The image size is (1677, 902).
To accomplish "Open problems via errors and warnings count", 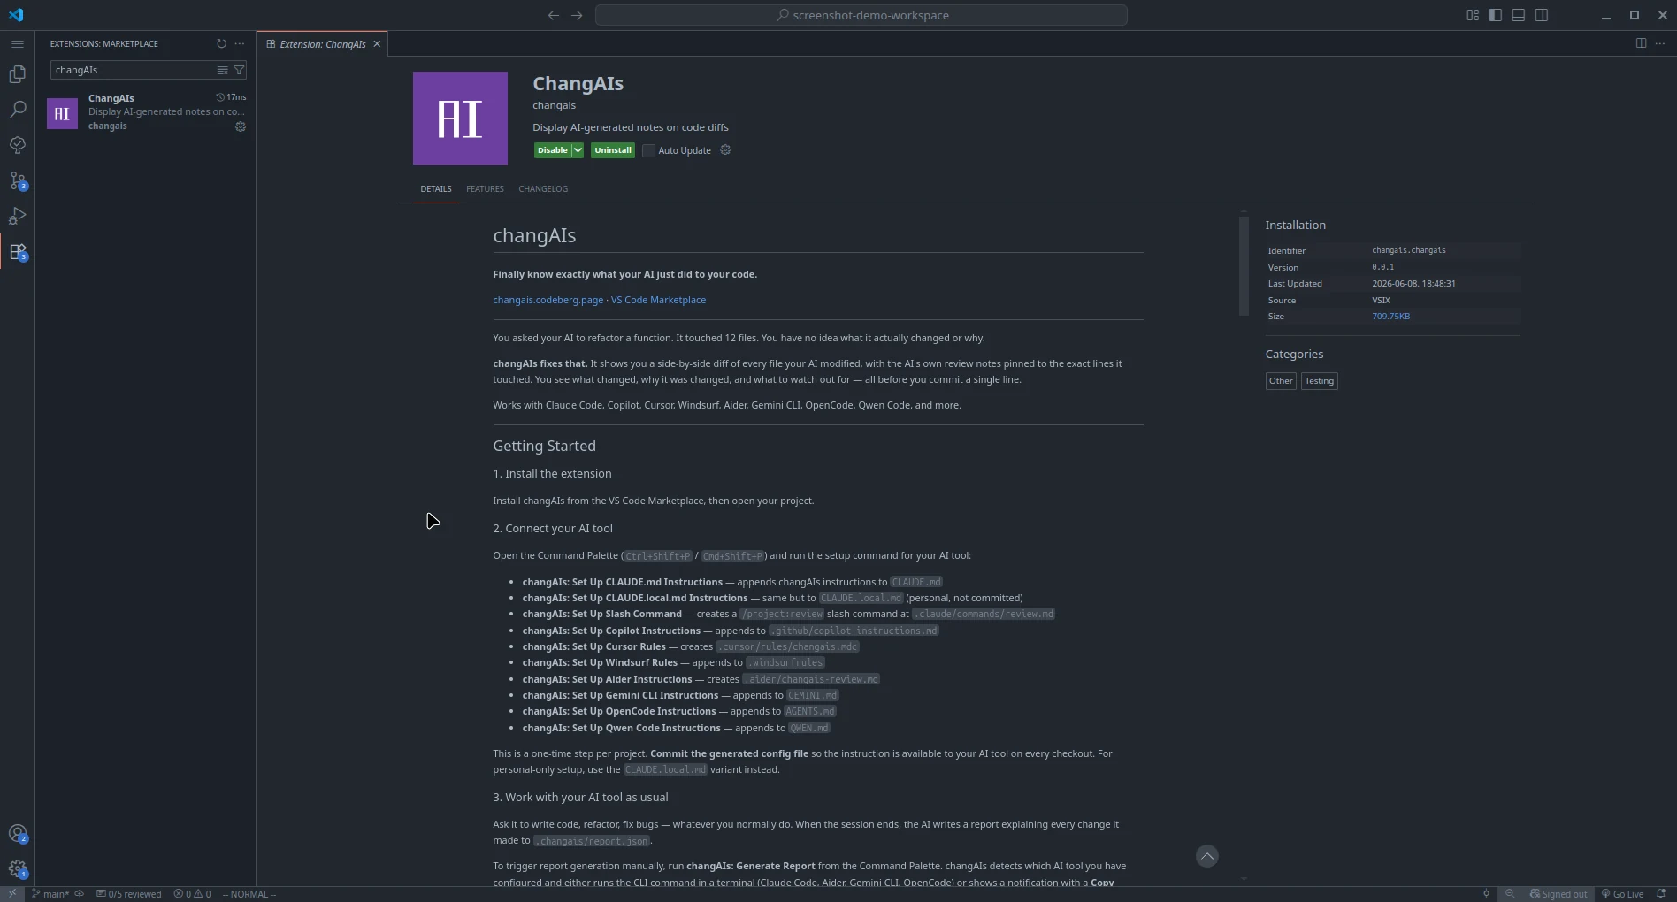I will pyautogui.click(x=192, y=894).
